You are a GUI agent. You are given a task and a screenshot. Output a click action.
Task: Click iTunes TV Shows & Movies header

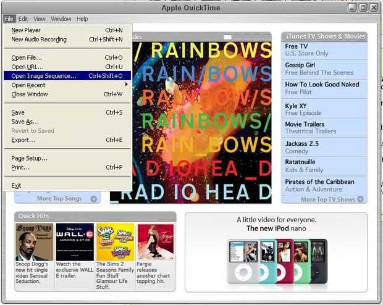(x=324, y=36)
